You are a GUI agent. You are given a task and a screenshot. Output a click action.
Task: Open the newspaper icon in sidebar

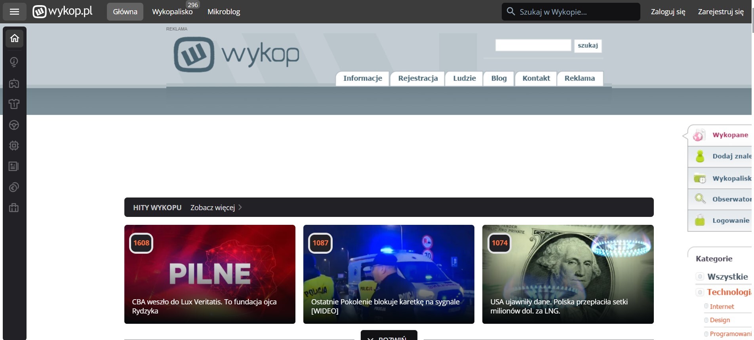pos(14,166)
